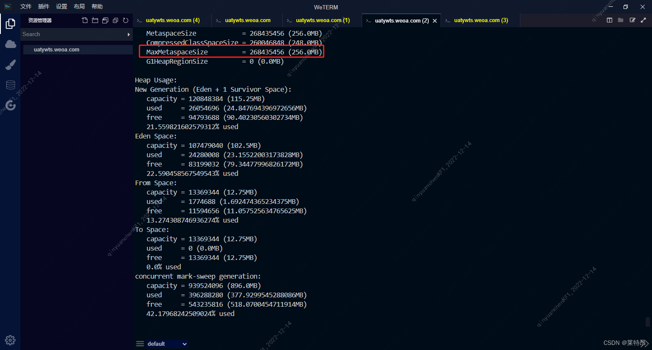The image size is (652, 350).
Task: Open the 设置 menu
Action: (62, 6)
